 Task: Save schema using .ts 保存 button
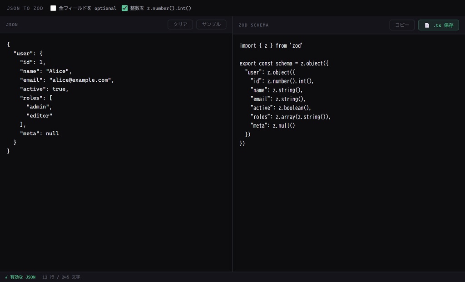(438, 25)
